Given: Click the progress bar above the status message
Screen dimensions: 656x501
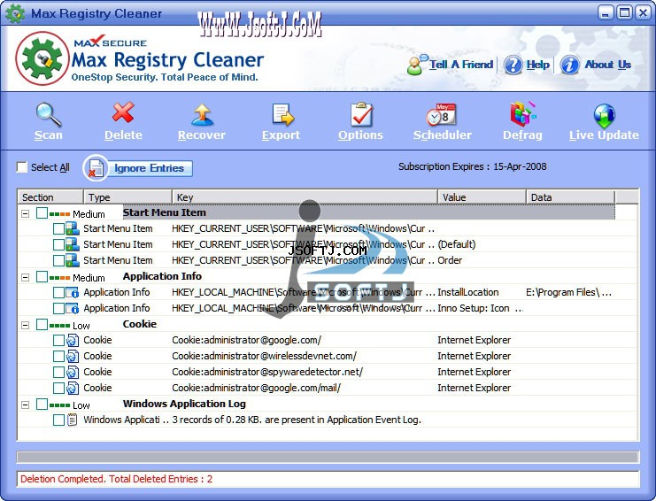Looking at the screenshot, I should tap(328, 457).
